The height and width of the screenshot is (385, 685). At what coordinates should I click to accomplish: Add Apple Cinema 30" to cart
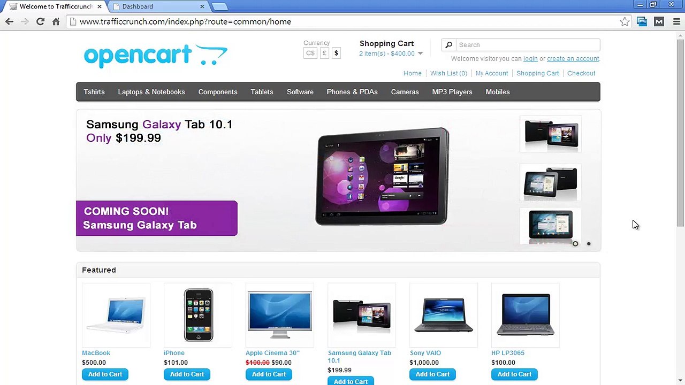(269, 374)
